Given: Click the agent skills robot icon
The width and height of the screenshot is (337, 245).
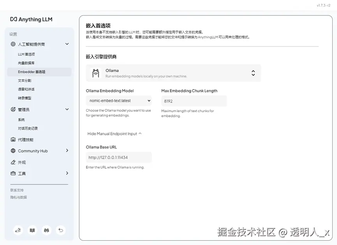Looking at the screenshot, I should tap(13, 139).
